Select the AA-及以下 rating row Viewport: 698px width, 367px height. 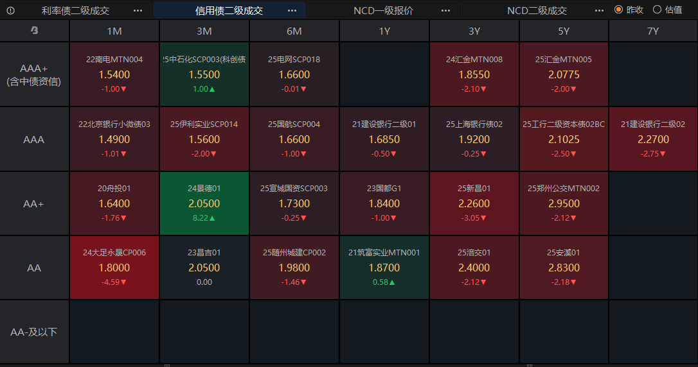point(34,332)
